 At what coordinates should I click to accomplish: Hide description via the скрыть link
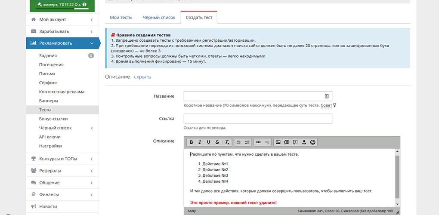(142, 77)
